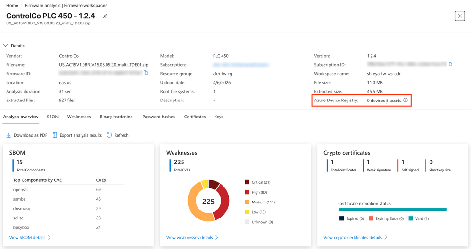Screen dimensions: 471x249
Task: Click the openssl component row
Action: [x=68, y=189]
